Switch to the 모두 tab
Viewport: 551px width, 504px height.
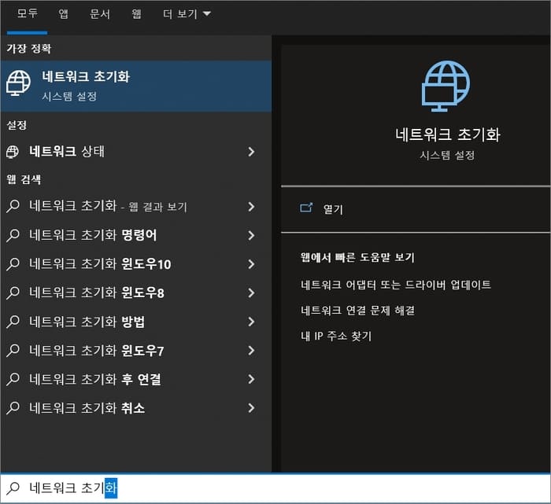(x=27, y=13)
